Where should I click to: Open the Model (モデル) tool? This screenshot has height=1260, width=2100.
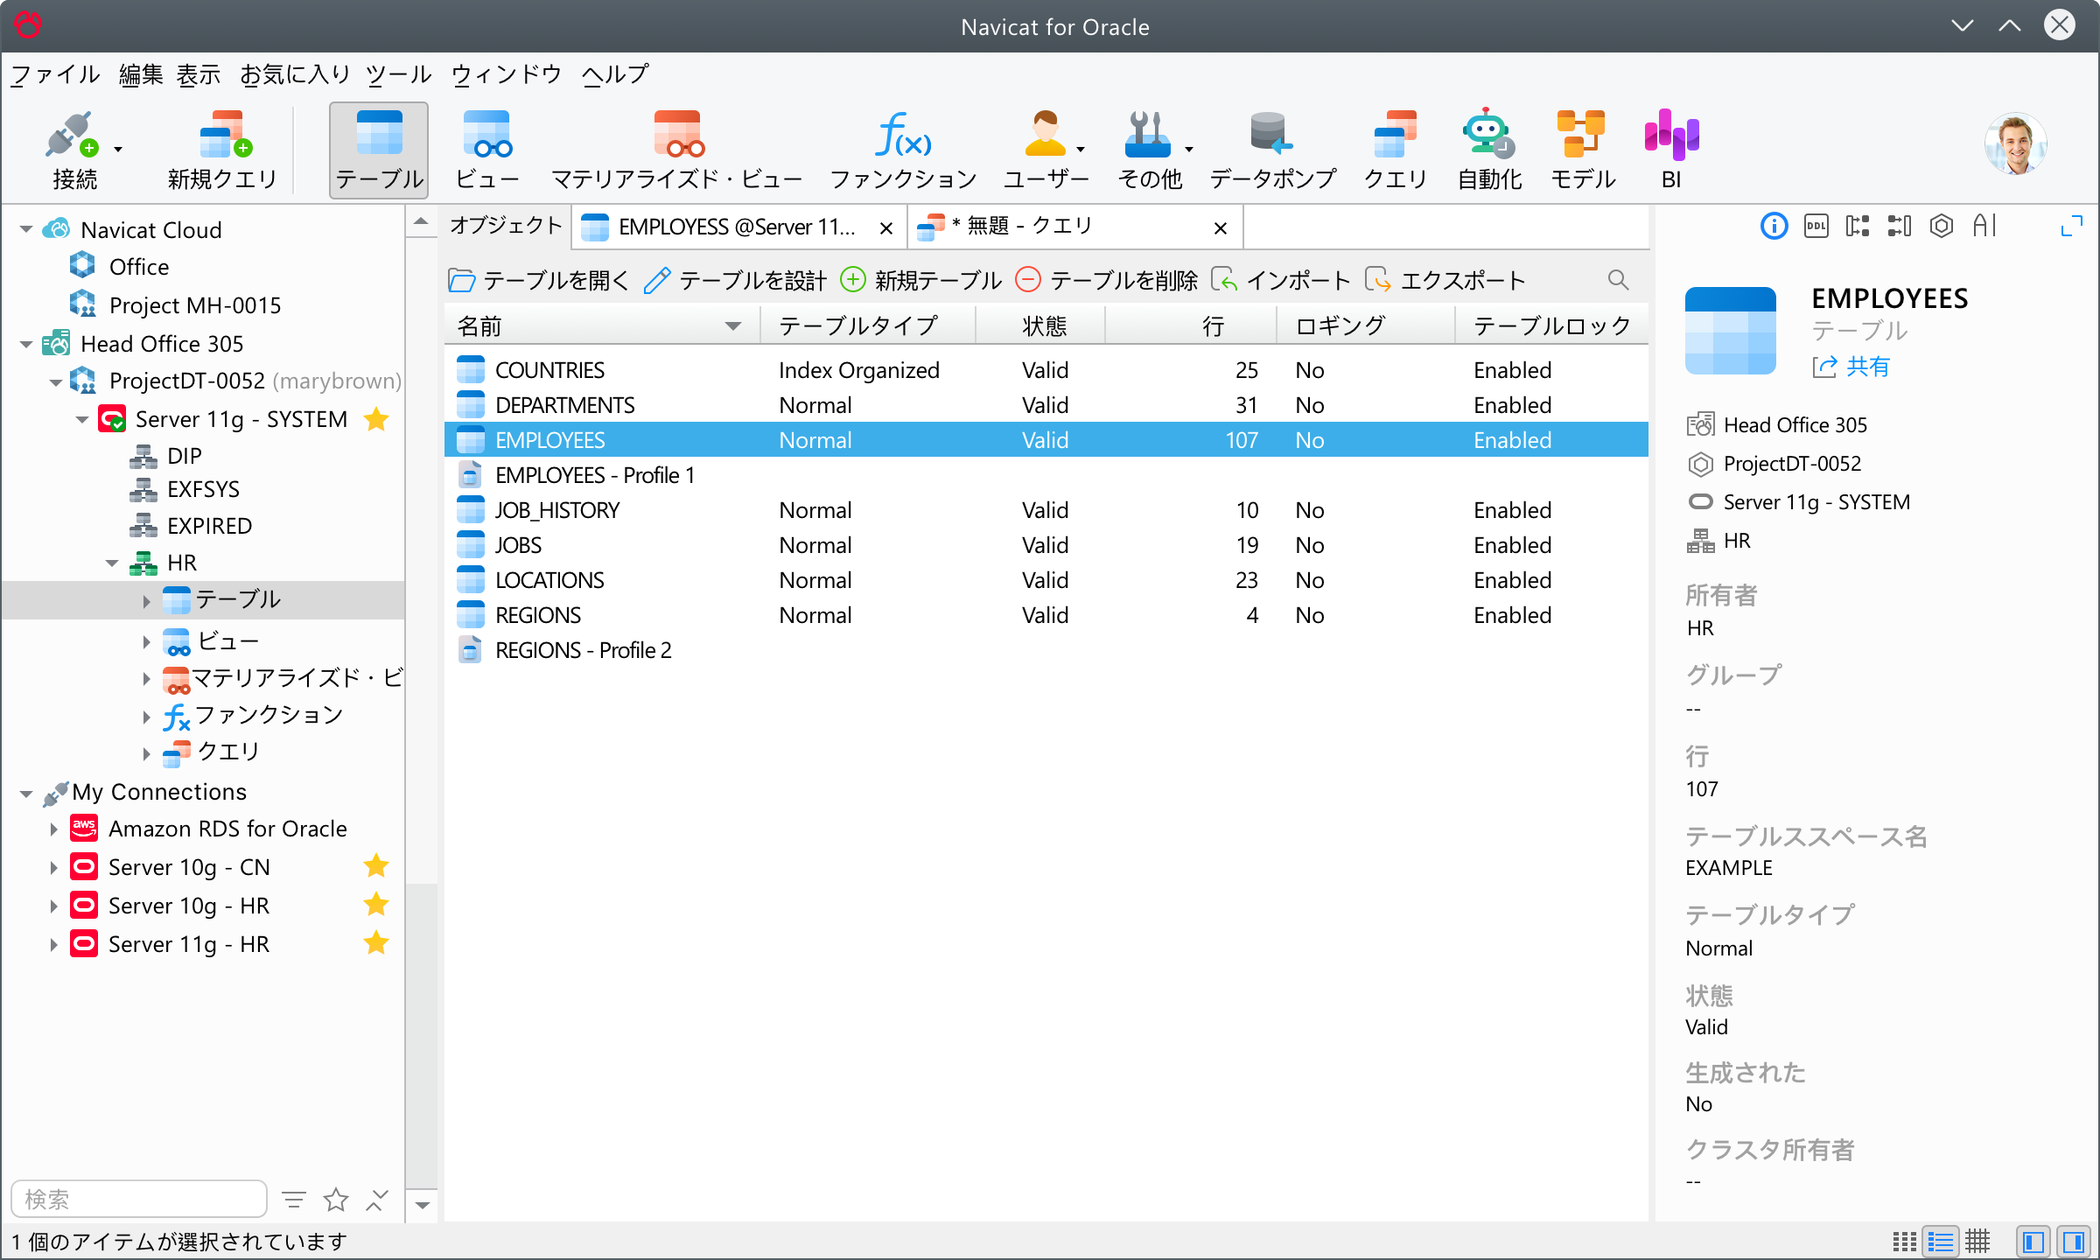point(1582,150)
